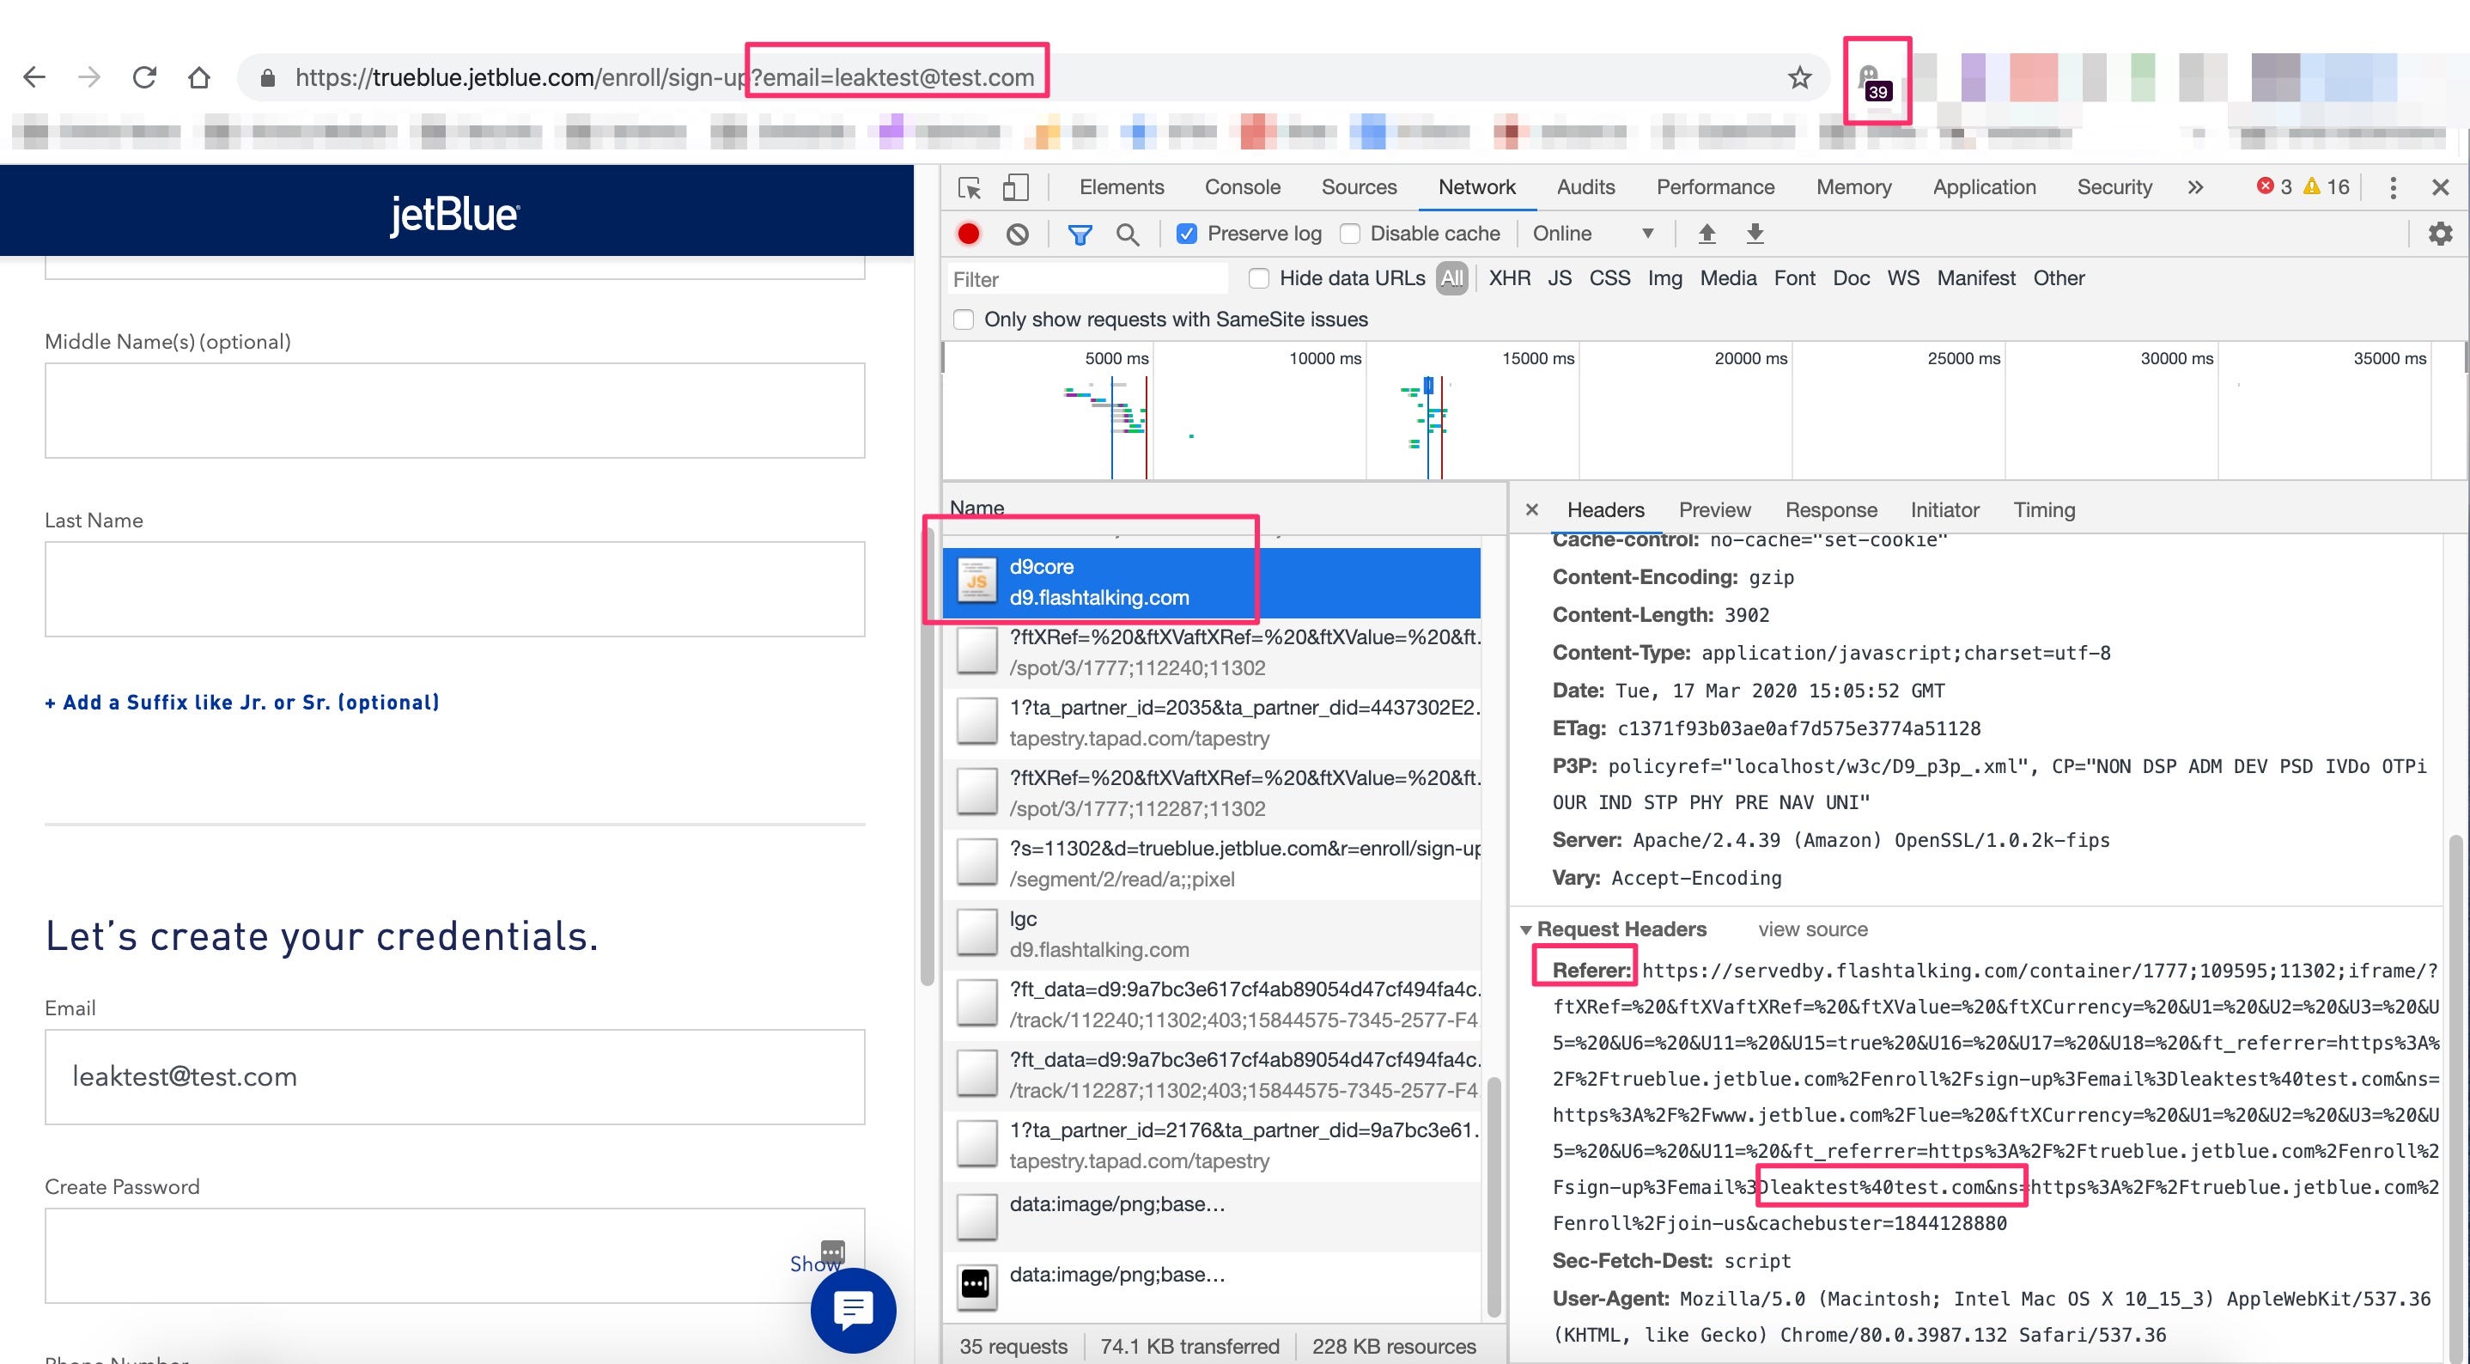Select the lgc d9.flashtalking.com request
The width and height of the screenshot is (2470, 1364).
[x=1211, y=935]
